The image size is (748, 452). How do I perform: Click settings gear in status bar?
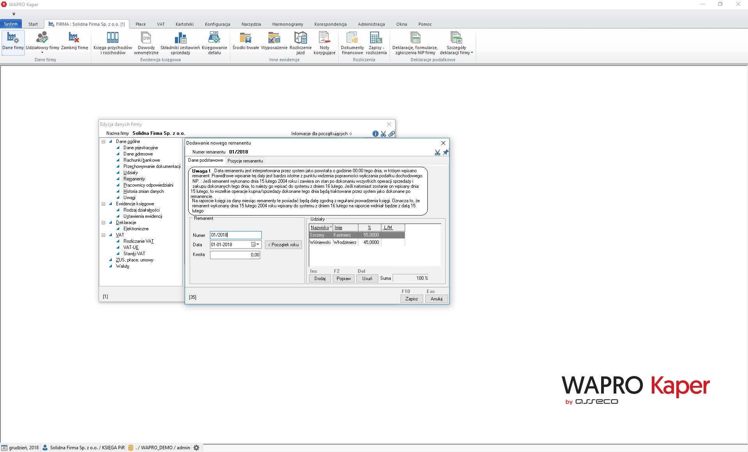pyautogui.click(x=196, y=448)
